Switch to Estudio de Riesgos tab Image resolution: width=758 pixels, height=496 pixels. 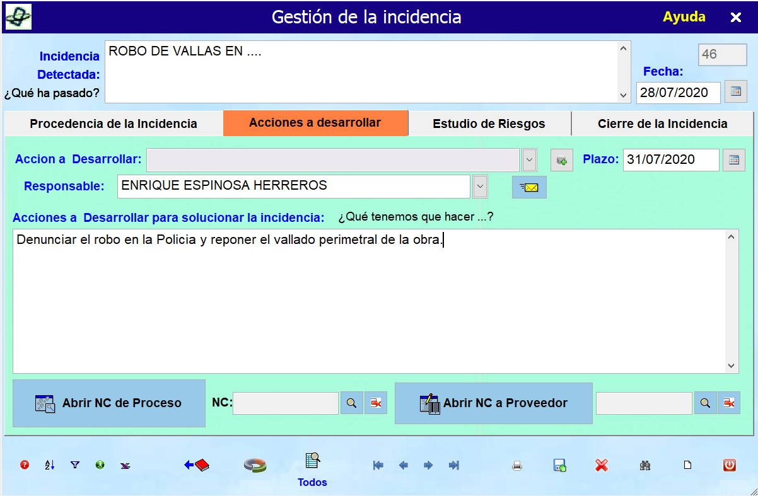489,124
